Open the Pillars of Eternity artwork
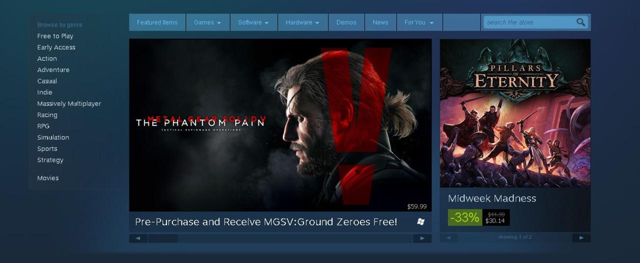Image resolution: width=640 pixels, height=263 pixels. click(515, 113)
